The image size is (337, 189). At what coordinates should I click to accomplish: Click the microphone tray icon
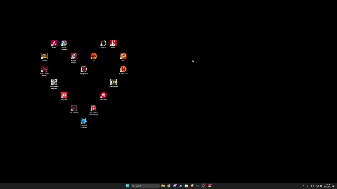[x=308, y=186]
